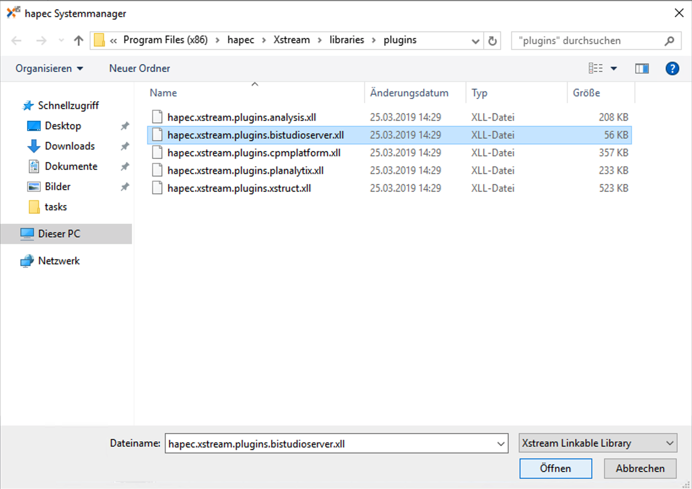Click the up-one-level arrow icon

pyautogui.click(x=78, y=41)
